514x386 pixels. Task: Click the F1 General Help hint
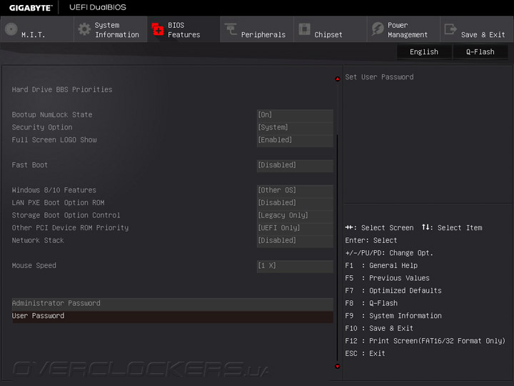coord(381,266)
